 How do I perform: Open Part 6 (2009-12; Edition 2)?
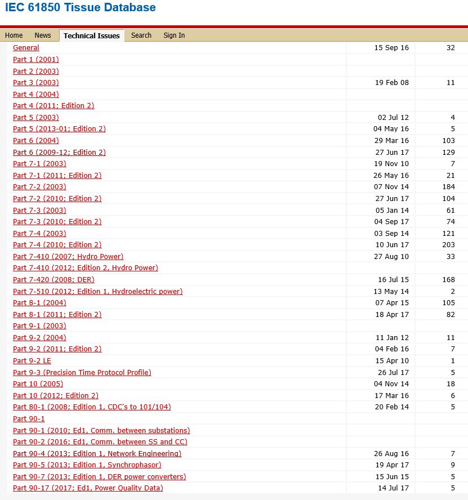coord(59,152)
